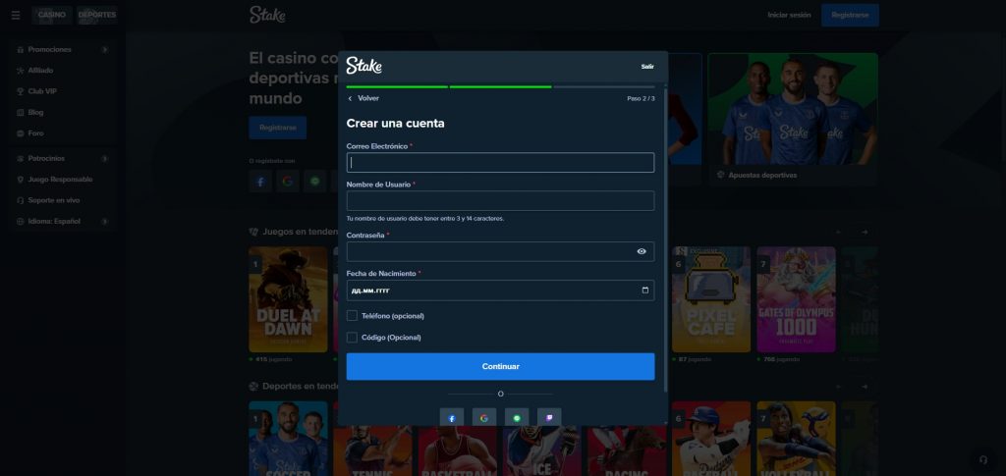The height and width of the screenshot is (476, 1006).
Task: Click the Stake logo in the modal header
Action: pos(363,66)
